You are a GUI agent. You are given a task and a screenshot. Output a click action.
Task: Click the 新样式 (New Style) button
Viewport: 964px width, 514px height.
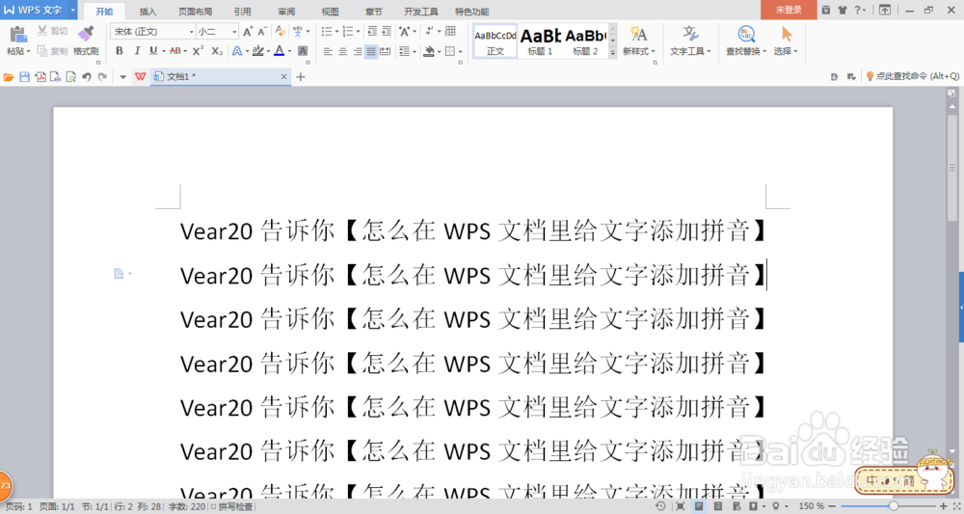point(639,41)
